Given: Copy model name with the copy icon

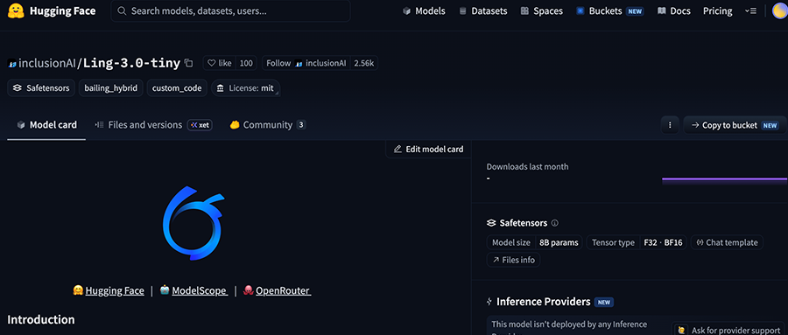Looking at the screenshot, I should tap(188, 63).
